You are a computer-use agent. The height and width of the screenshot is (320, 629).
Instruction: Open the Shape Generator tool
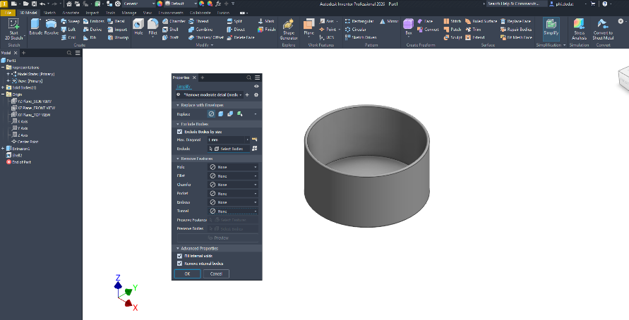289,29
